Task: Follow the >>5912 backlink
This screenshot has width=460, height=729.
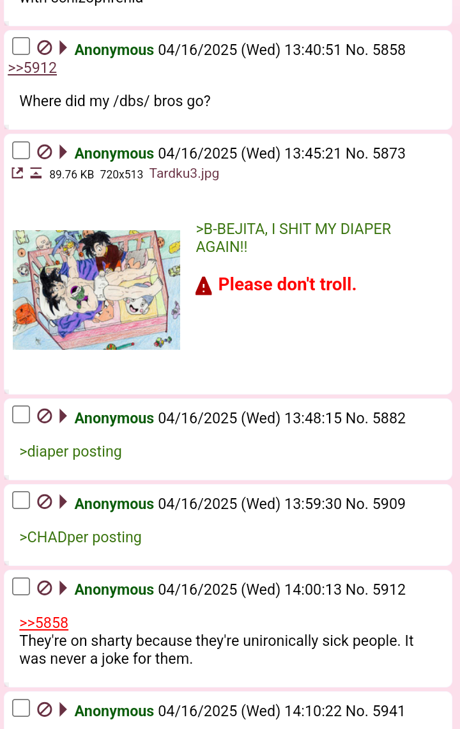Action: 33,68
